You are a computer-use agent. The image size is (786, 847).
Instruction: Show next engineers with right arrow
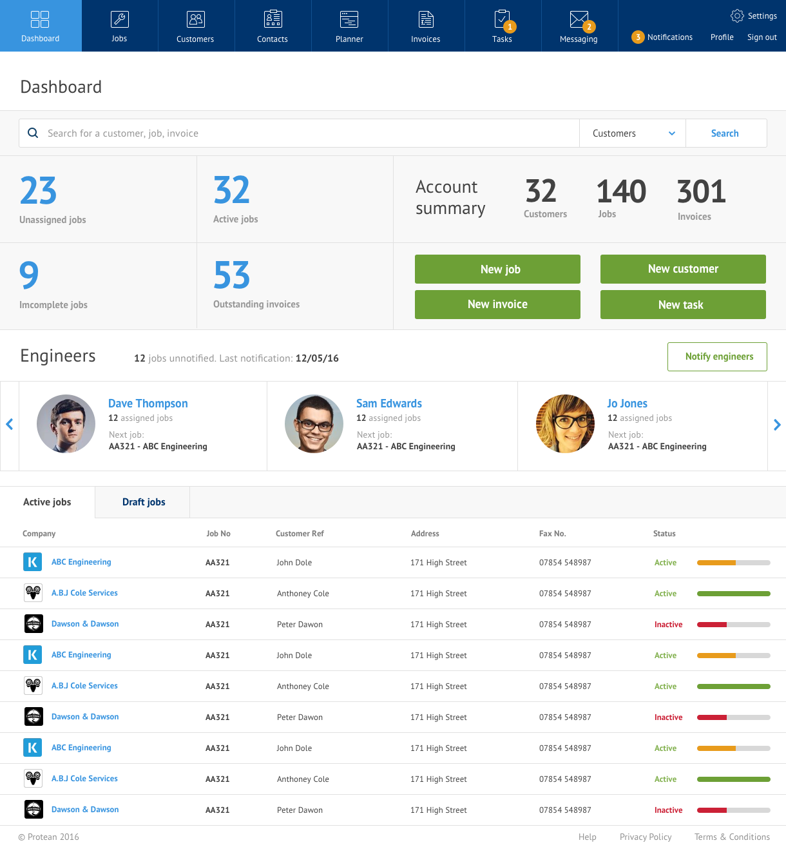777,424
